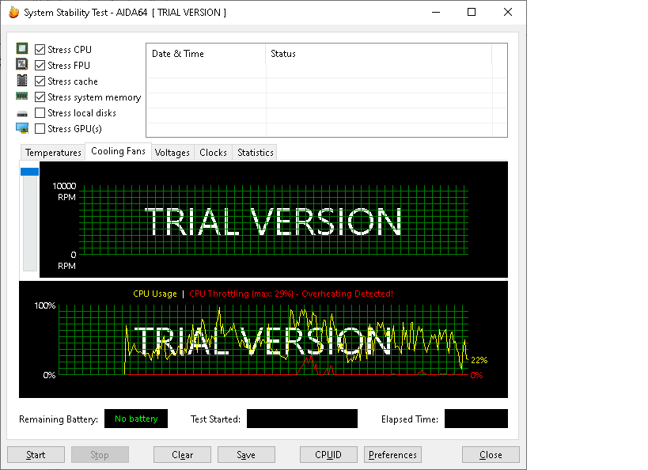The height and width of the screenshot is (470, 648).
Task: Click the scrollbar thumb beside the fan graph
Action: pos(29,171)
